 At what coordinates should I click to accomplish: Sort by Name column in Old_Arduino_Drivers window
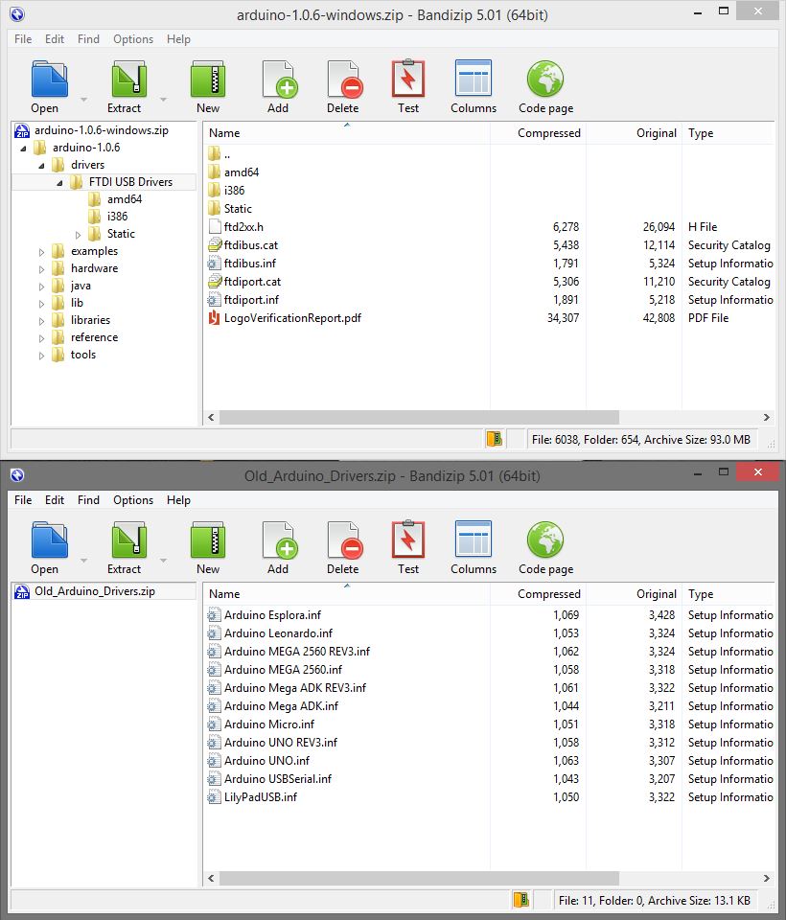click(x=346, y=594)
